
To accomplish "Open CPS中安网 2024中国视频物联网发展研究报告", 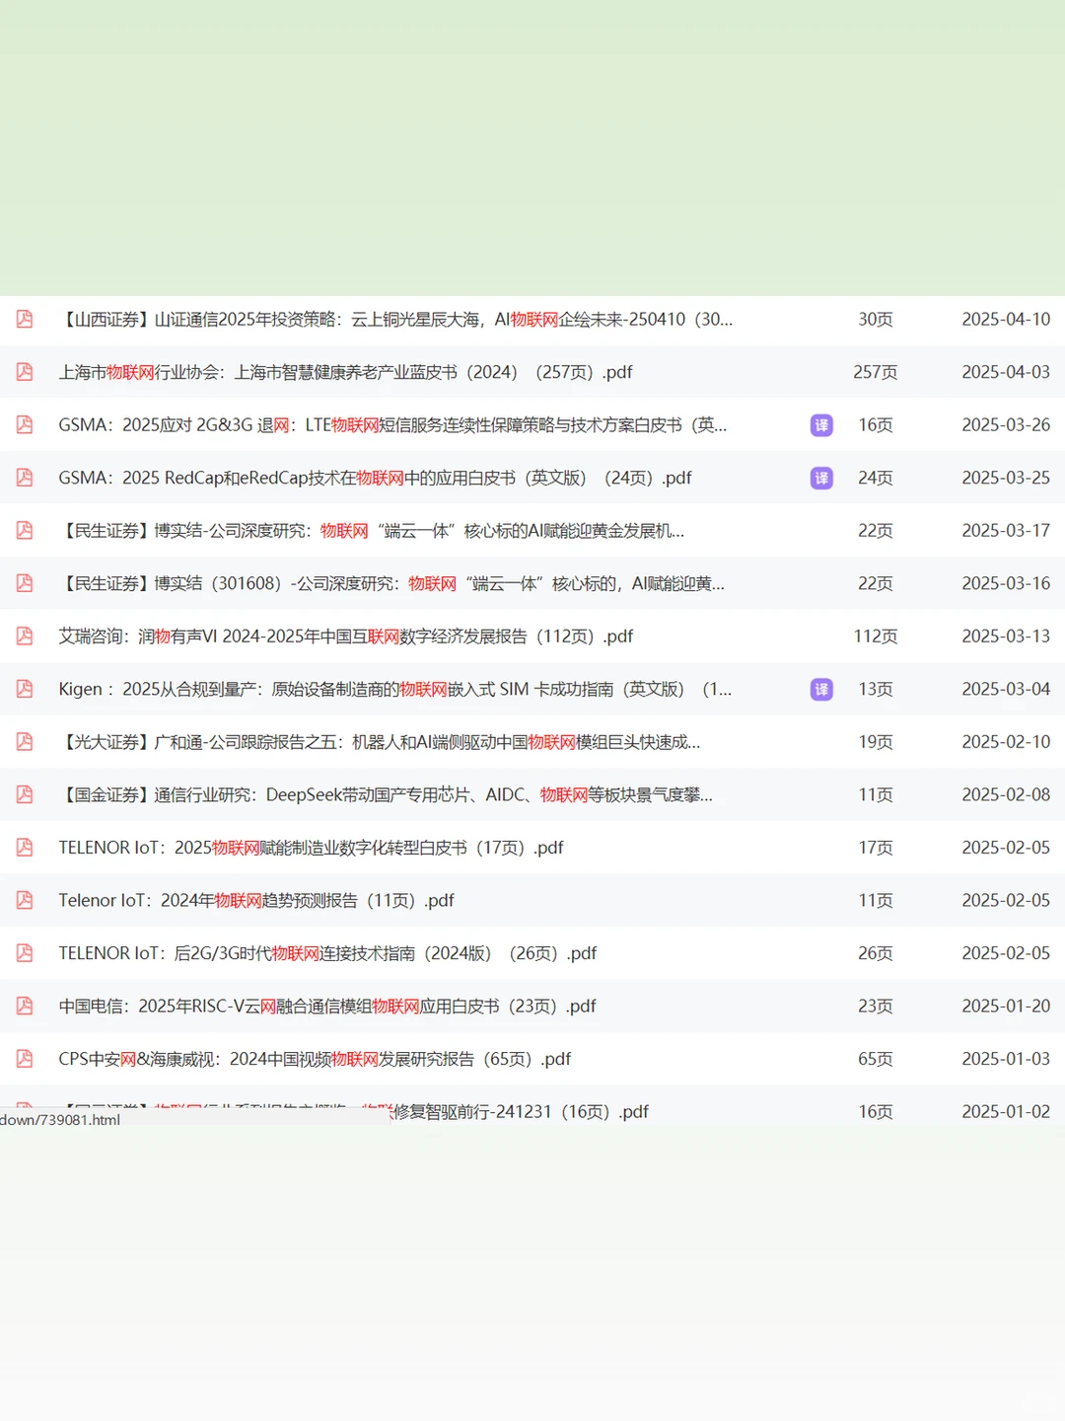I will pos(315,1058).
